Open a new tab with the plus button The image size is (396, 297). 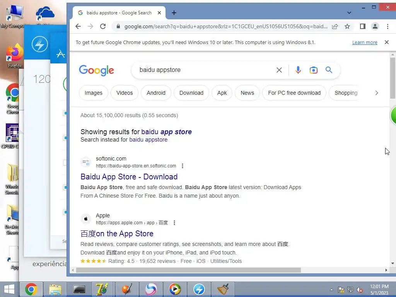tap(174, 13)
